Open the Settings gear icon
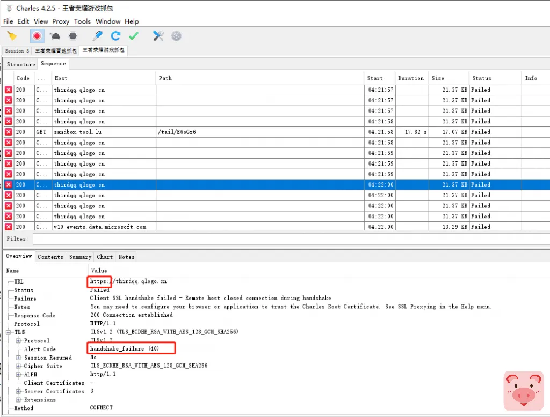Image resolution: width=550 pixels, height=417 pixels. click(x=176, y=36)
